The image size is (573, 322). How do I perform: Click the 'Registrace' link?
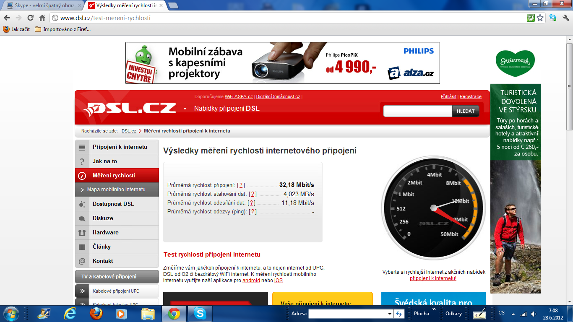[x=471, y=96]
